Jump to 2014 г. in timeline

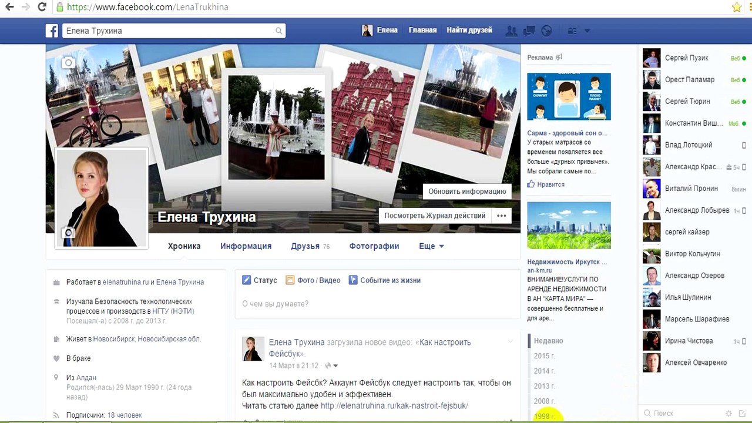click(544, 371)
